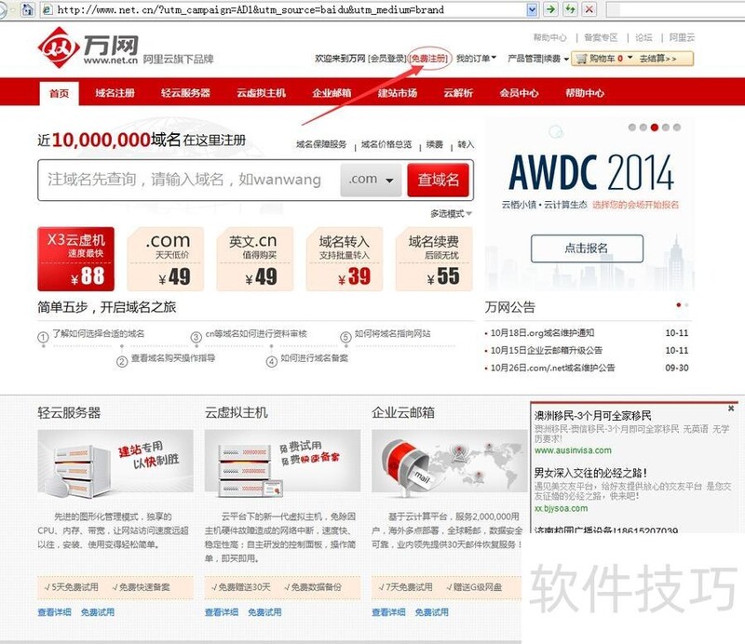Open 10月15日企业云邮箱升级公告 announcement

547,351
